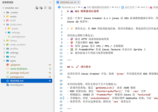Open the root package.json file
Image resolution: width=158 pixels, height=112 pixels.
coord(17,77)
